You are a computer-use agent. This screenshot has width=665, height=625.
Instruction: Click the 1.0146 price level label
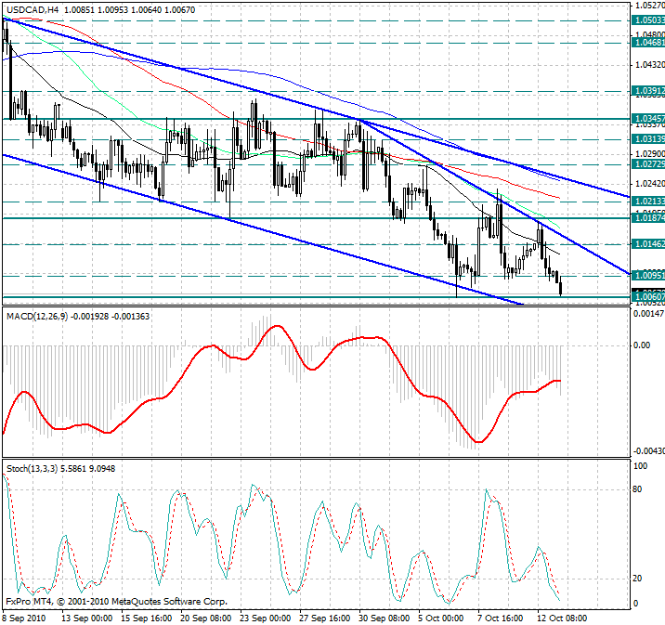(x=648, y=244)
